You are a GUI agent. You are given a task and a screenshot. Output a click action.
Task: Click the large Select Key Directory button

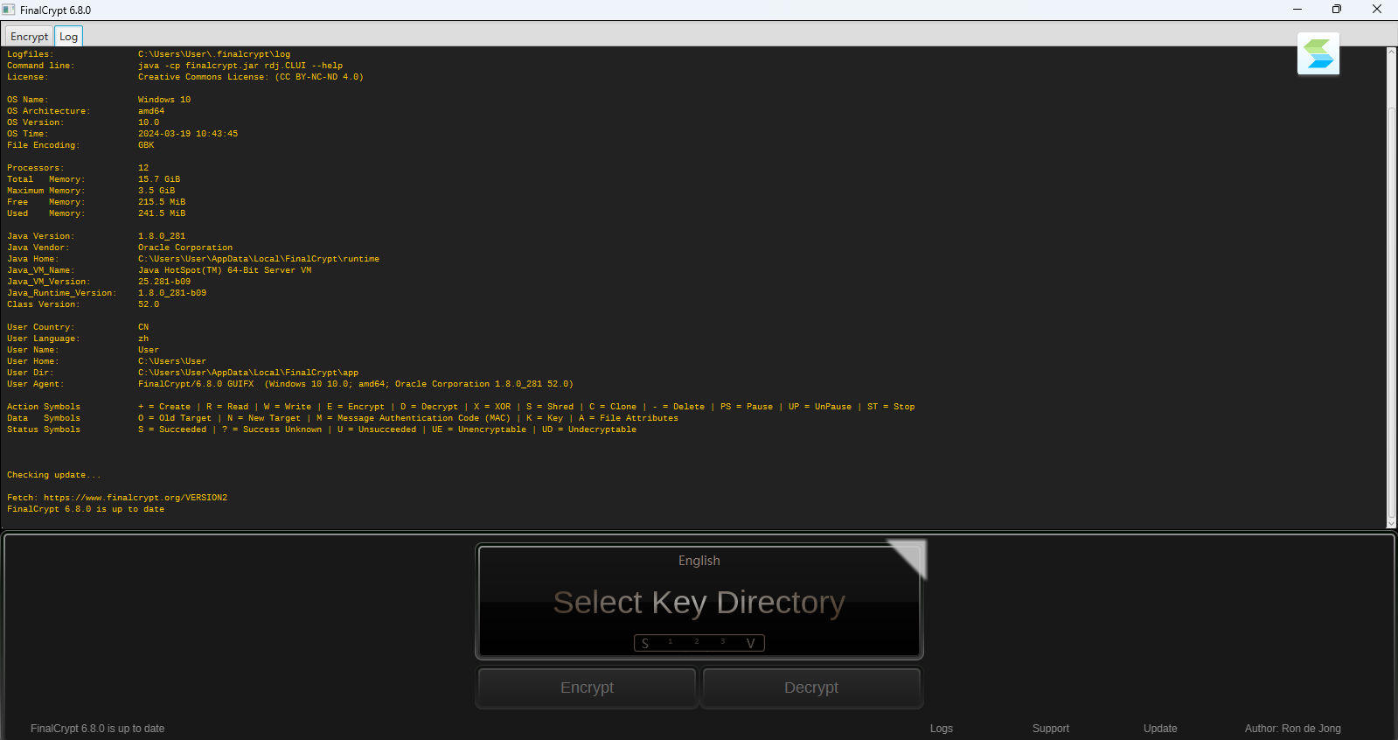tap(699, 602)
